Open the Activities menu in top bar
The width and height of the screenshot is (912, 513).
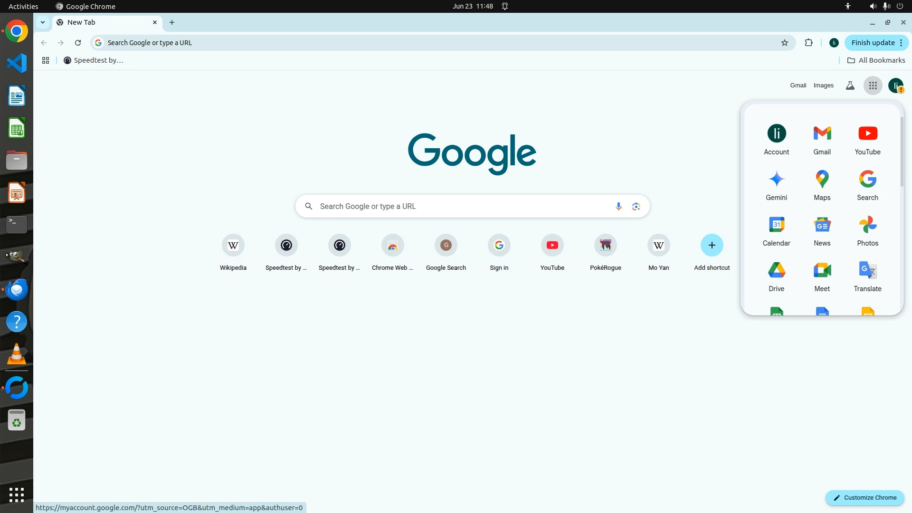click(x=23, y=6)
